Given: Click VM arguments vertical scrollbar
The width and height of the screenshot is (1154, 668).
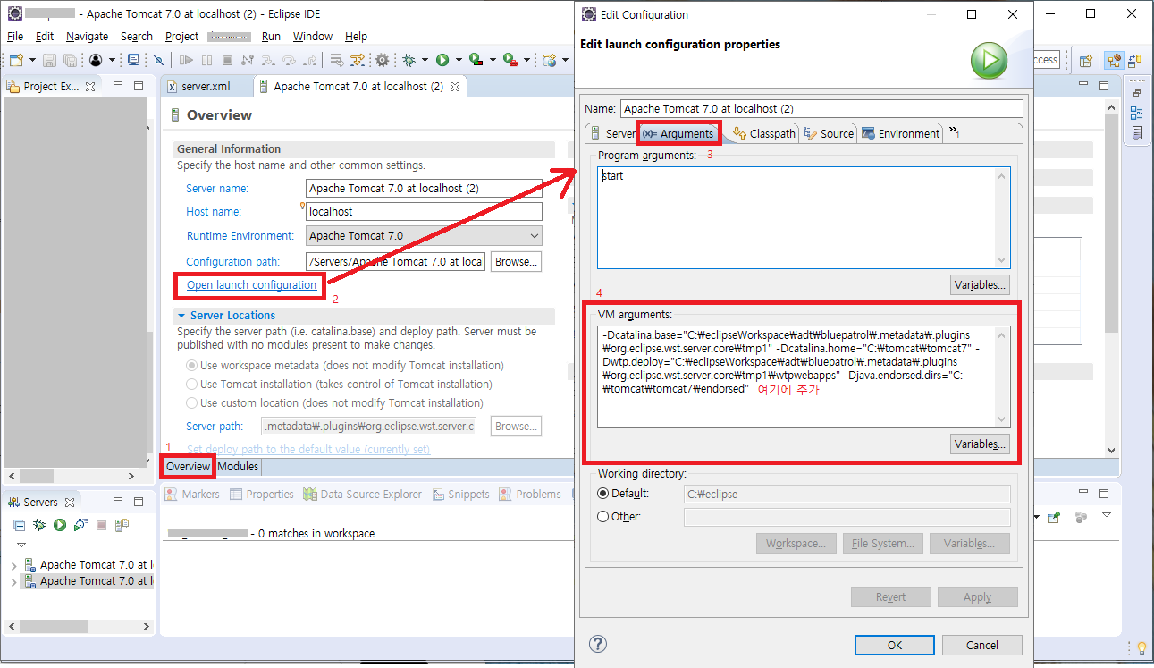Looking at the screenshot, I should coord(1001,377).
